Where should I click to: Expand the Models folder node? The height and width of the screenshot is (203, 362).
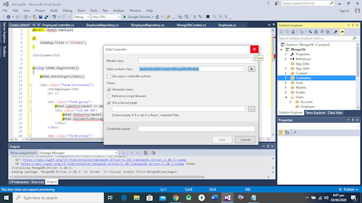286,88
